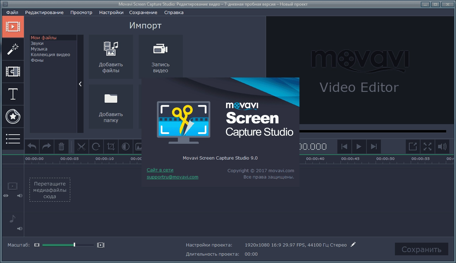Click timeline ruler at 00:00:05
456x263 pixels.
69,159
